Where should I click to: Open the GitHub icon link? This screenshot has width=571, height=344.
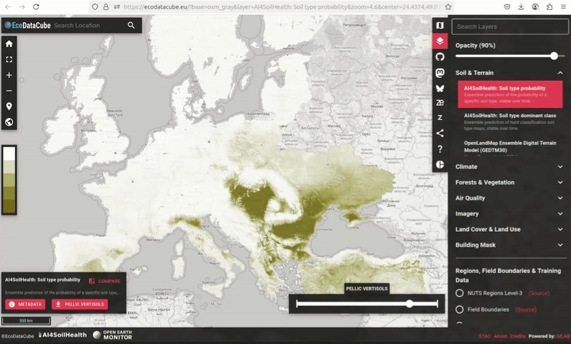[x=440, y=57]
